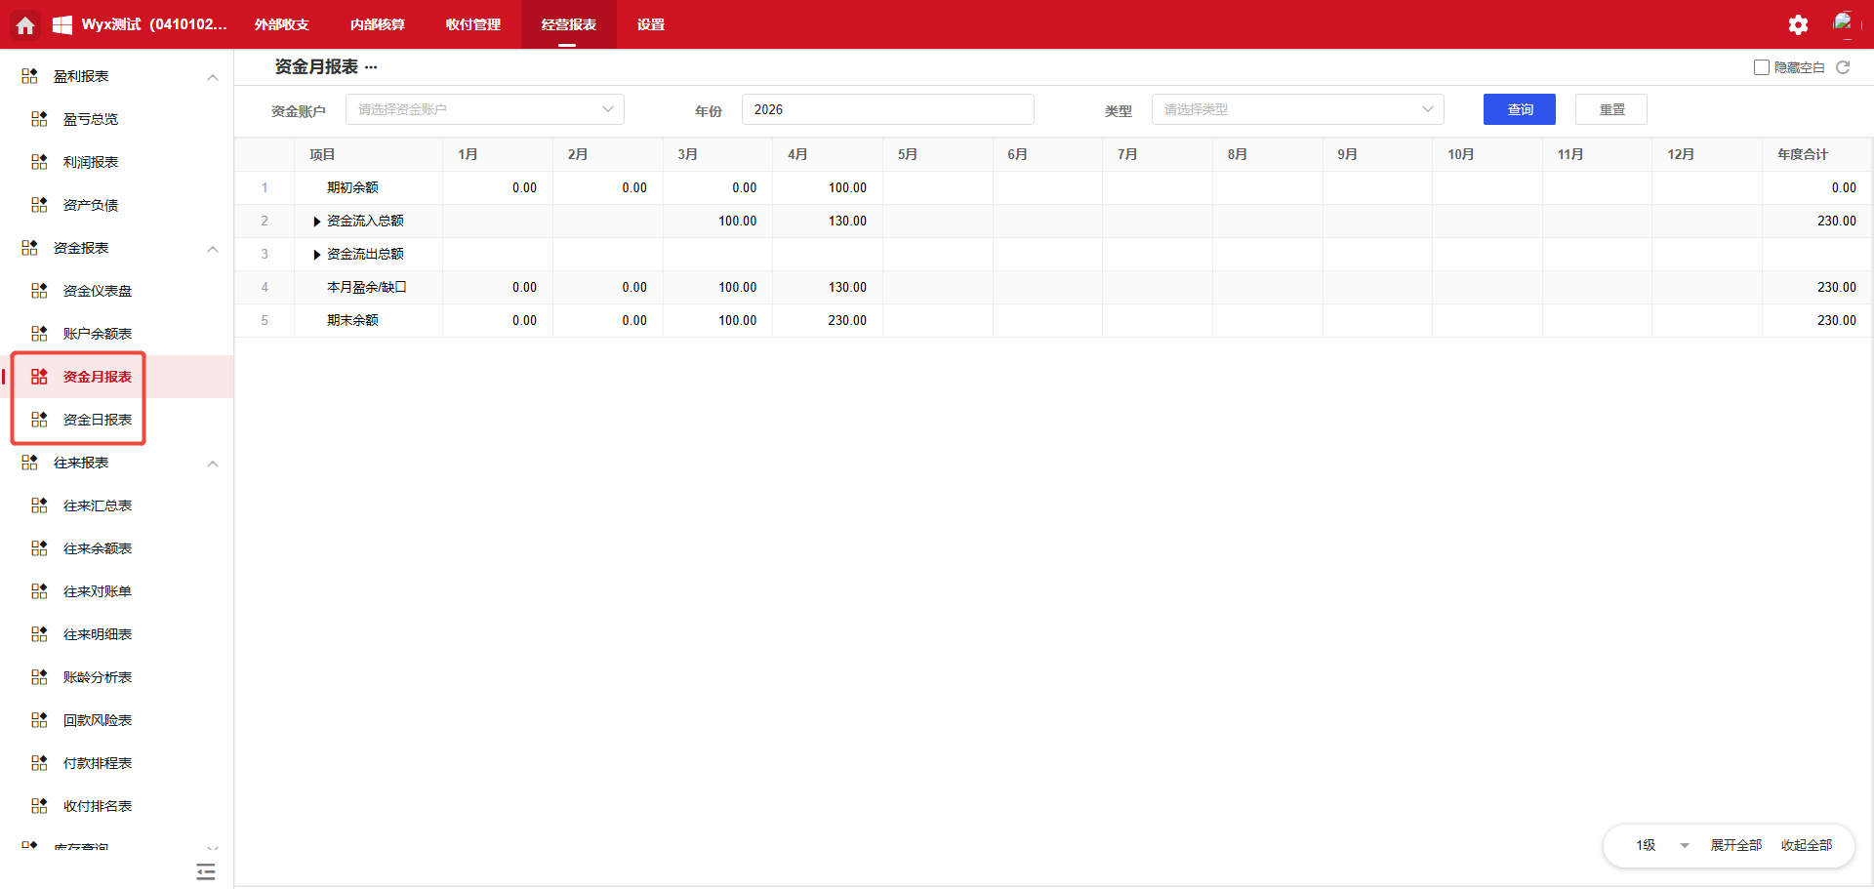
Task: Open the 类型 dropdown selector
Action: (1296, 109)
